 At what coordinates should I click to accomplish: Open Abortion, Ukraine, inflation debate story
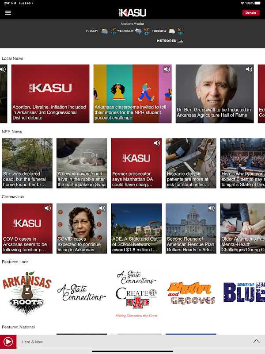pyautogui.click(x=50, y=94)
